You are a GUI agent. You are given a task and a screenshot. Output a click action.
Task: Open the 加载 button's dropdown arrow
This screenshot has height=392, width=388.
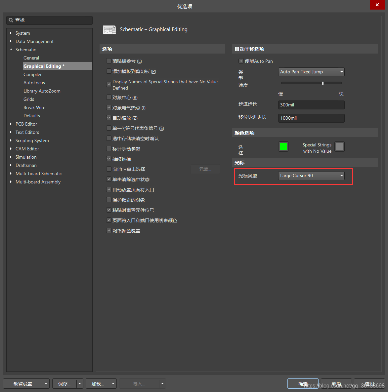click(x=113, y=384)
